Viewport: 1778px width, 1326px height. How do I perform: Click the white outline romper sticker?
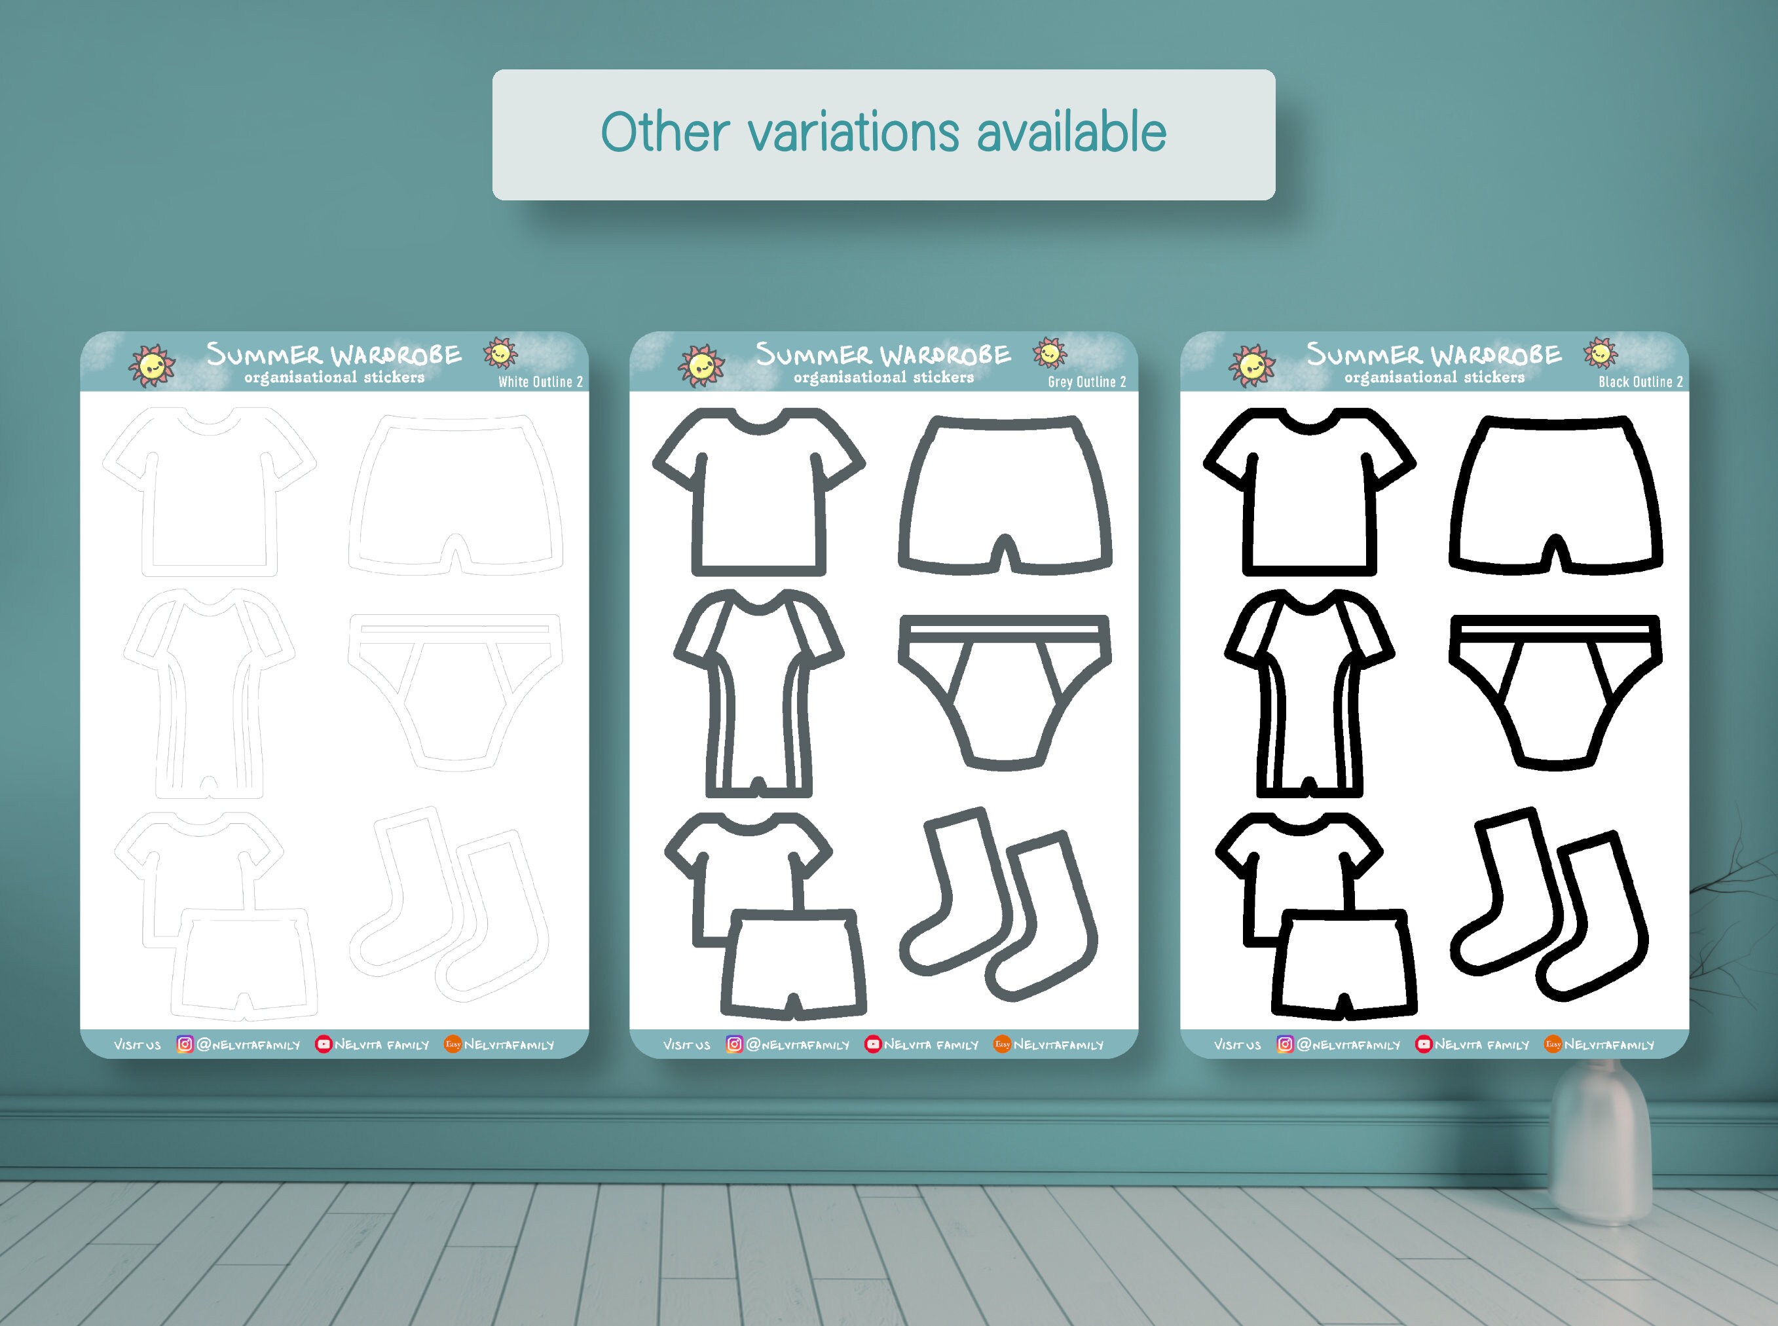[209, 694]
